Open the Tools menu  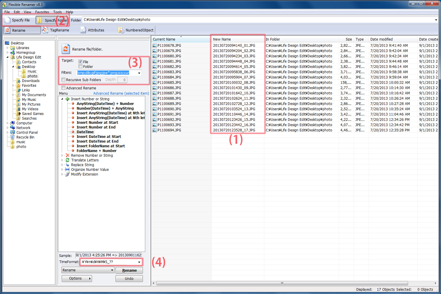pyautogui.click(x=57, y=12)
